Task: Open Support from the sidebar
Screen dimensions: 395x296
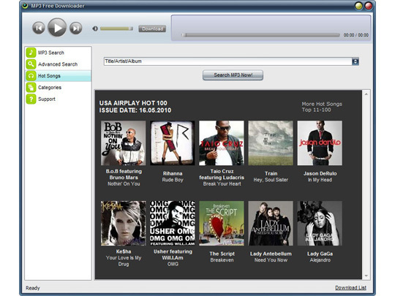Action: pos(59,99)
